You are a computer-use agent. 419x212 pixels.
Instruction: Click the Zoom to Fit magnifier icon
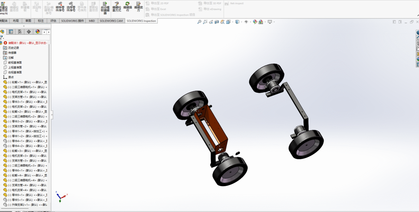pyautogui.click(x=200, y=22)
